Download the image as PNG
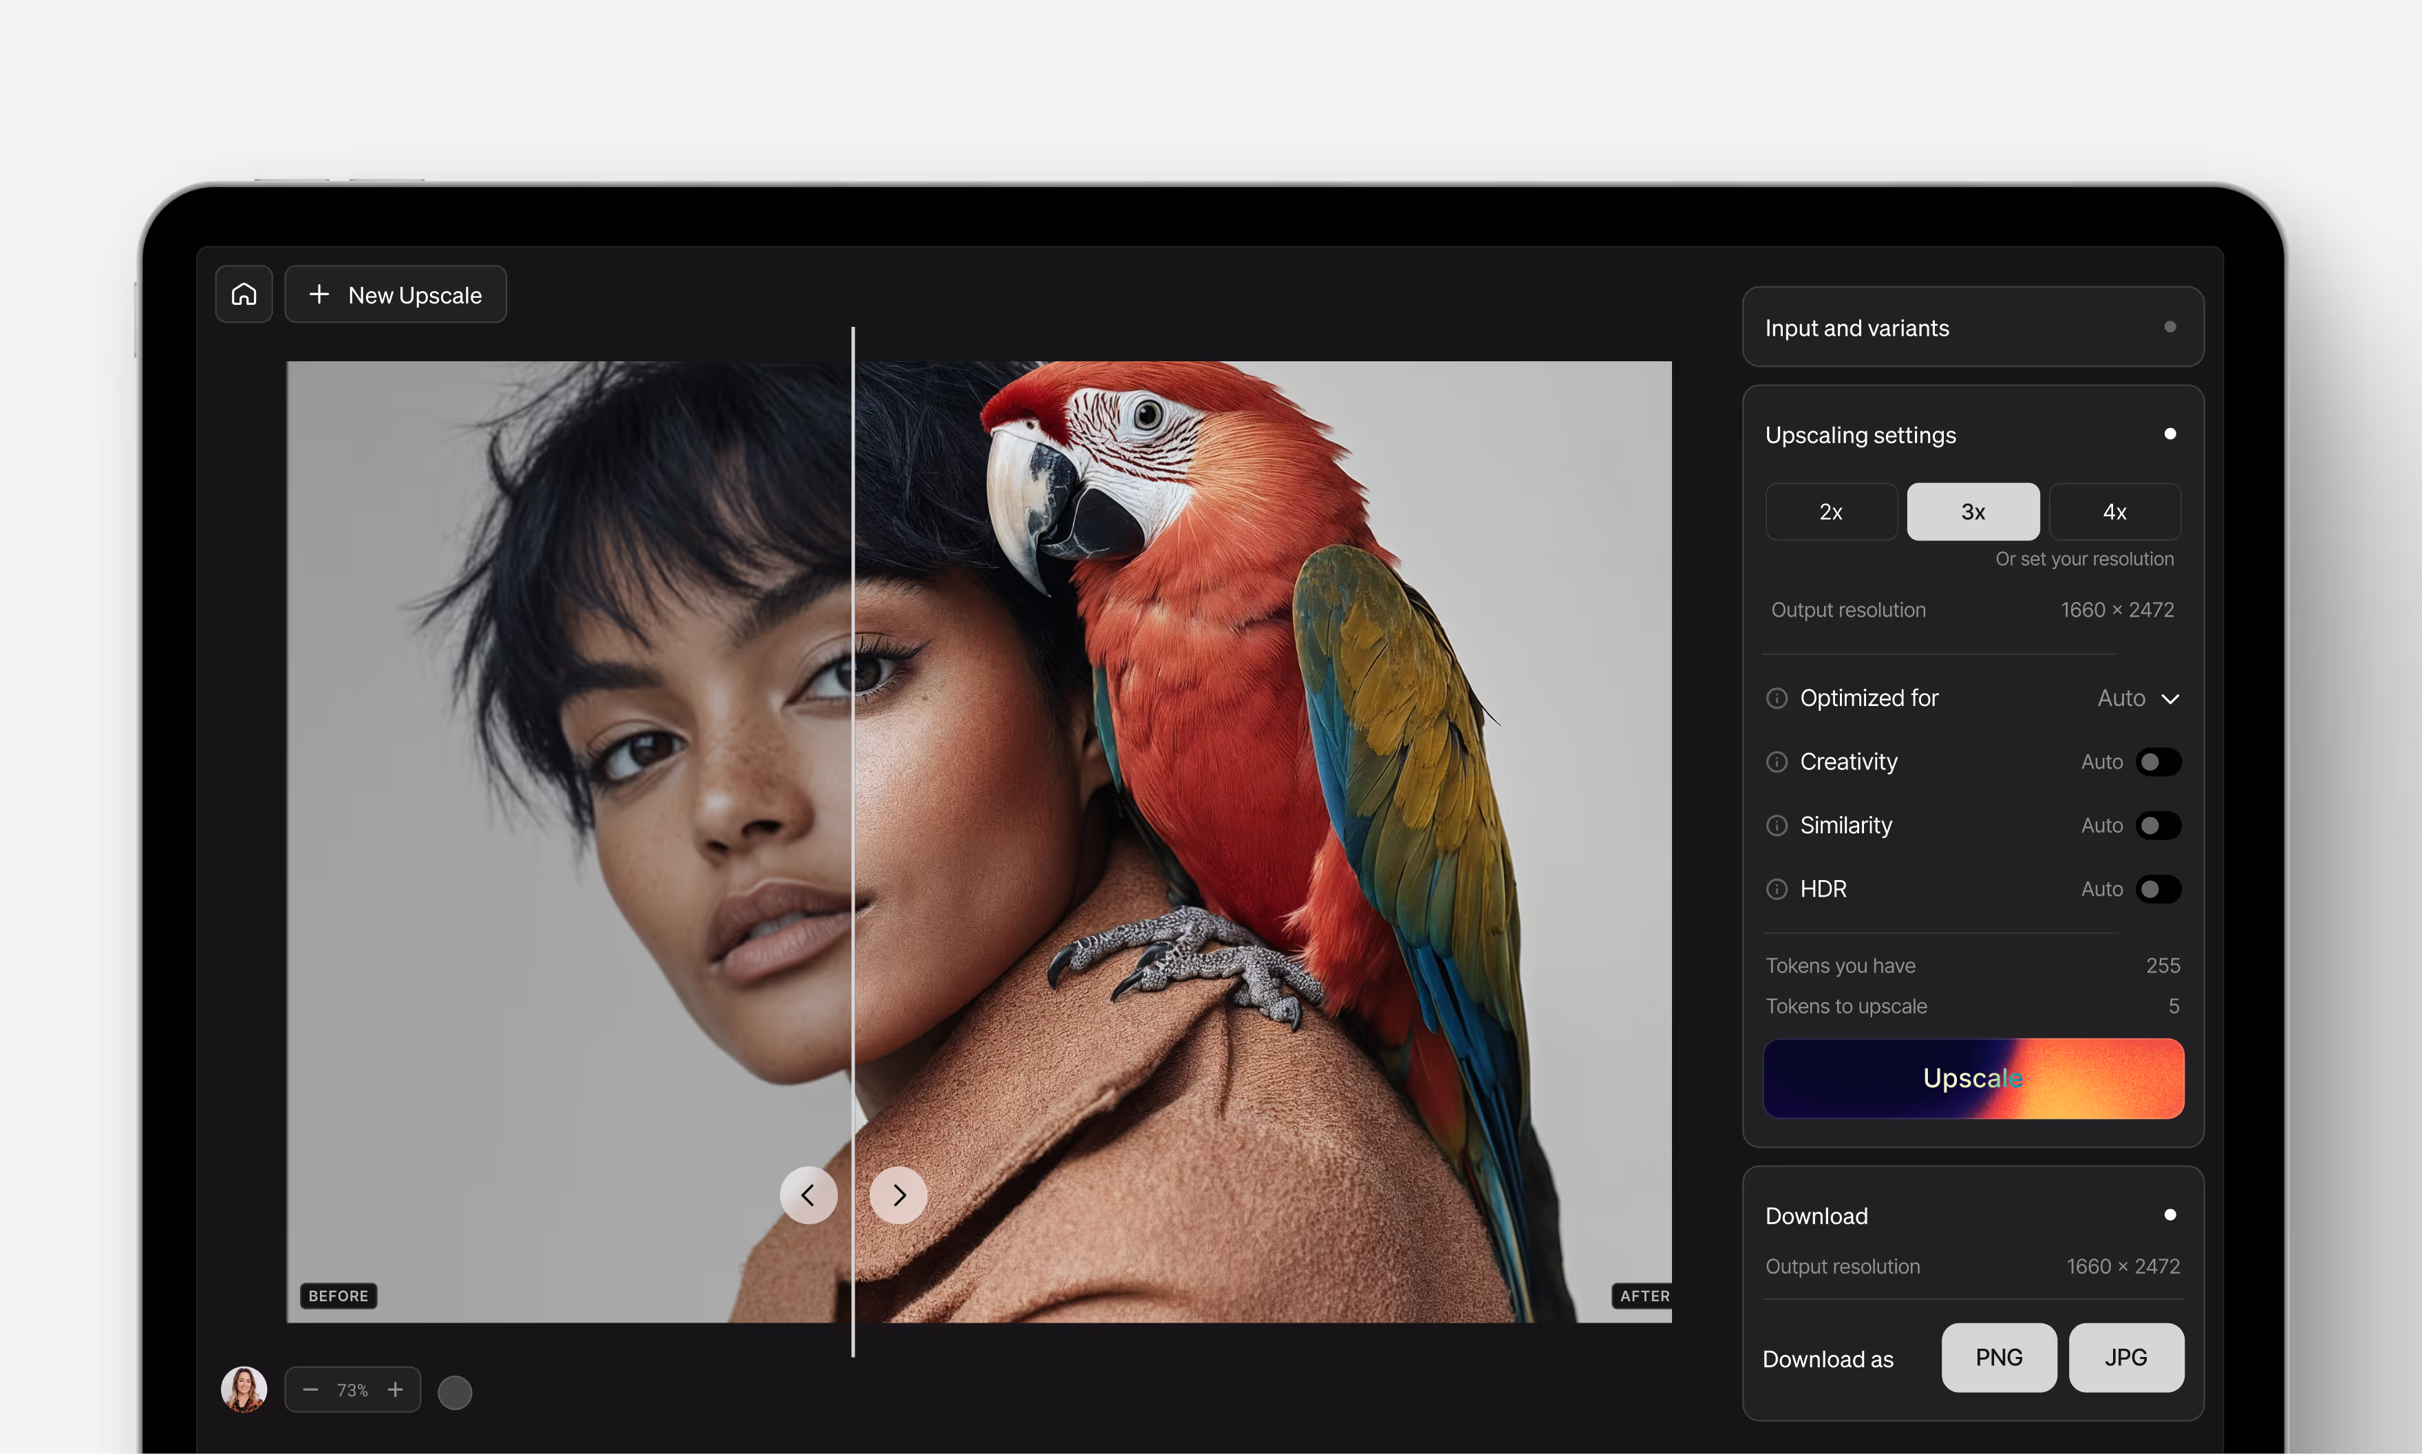 click(x=1999, y=1358)
